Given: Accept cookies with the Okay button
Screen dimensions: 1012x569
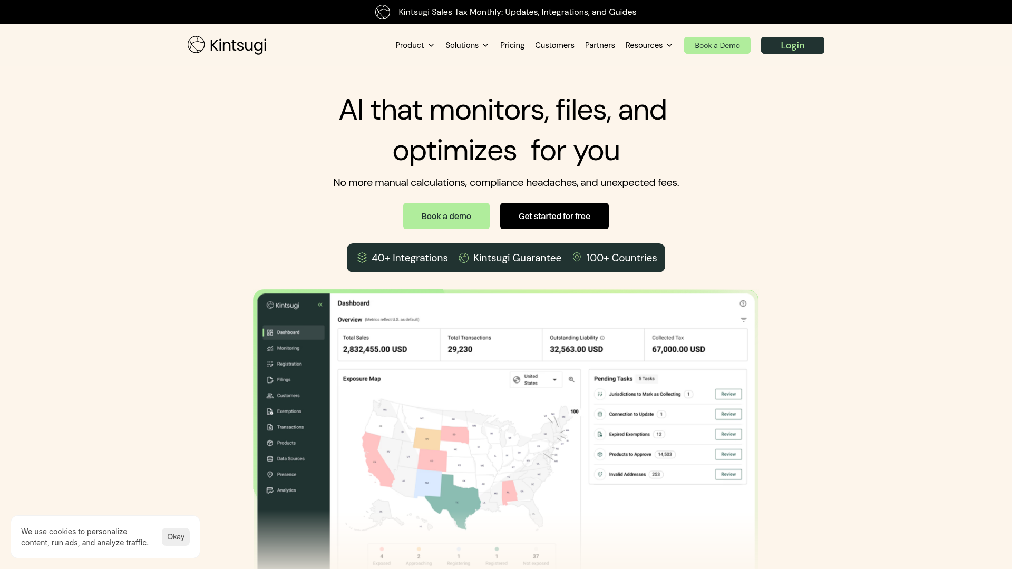Looking at the screenshot, I should 176,537.
